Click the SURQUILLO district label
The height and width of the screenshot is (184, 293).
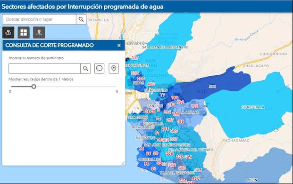click(x=153, y=124)
